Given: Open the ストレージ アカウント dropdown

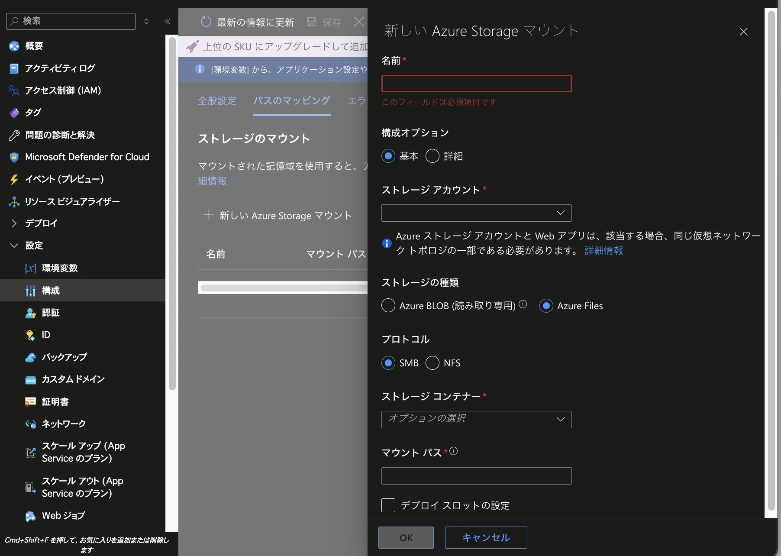Looking at the screenshot, I should pyautogui.click(x=476, y=213).
